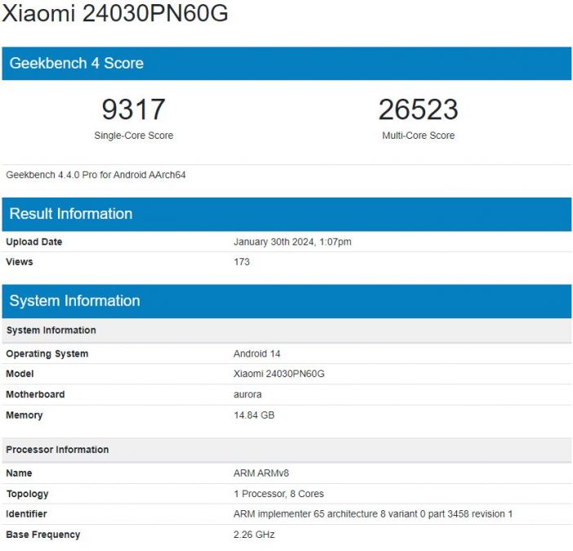Click the date January 30th 2024, 1:07pm
The width and height of the screenshot is (573, 551).
click(x=292, y=242)
